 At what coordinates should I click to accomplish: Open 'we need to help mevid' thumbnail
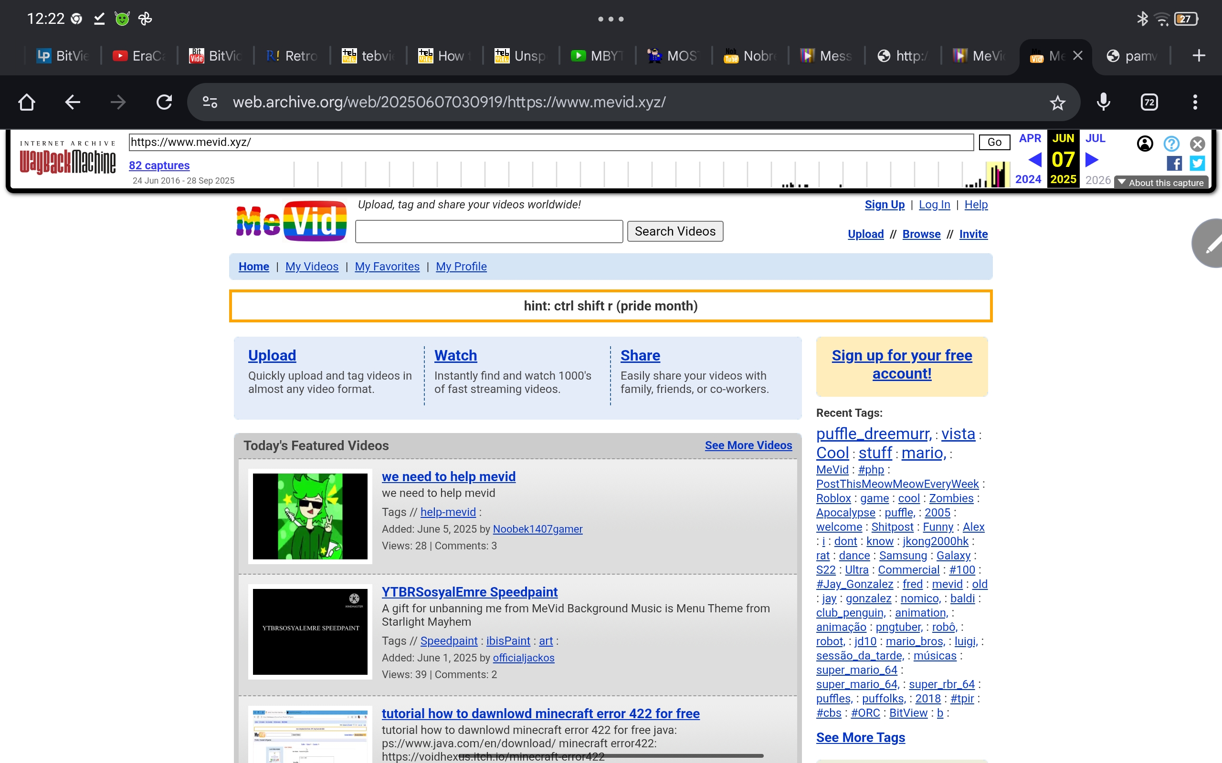coord(310,516)
